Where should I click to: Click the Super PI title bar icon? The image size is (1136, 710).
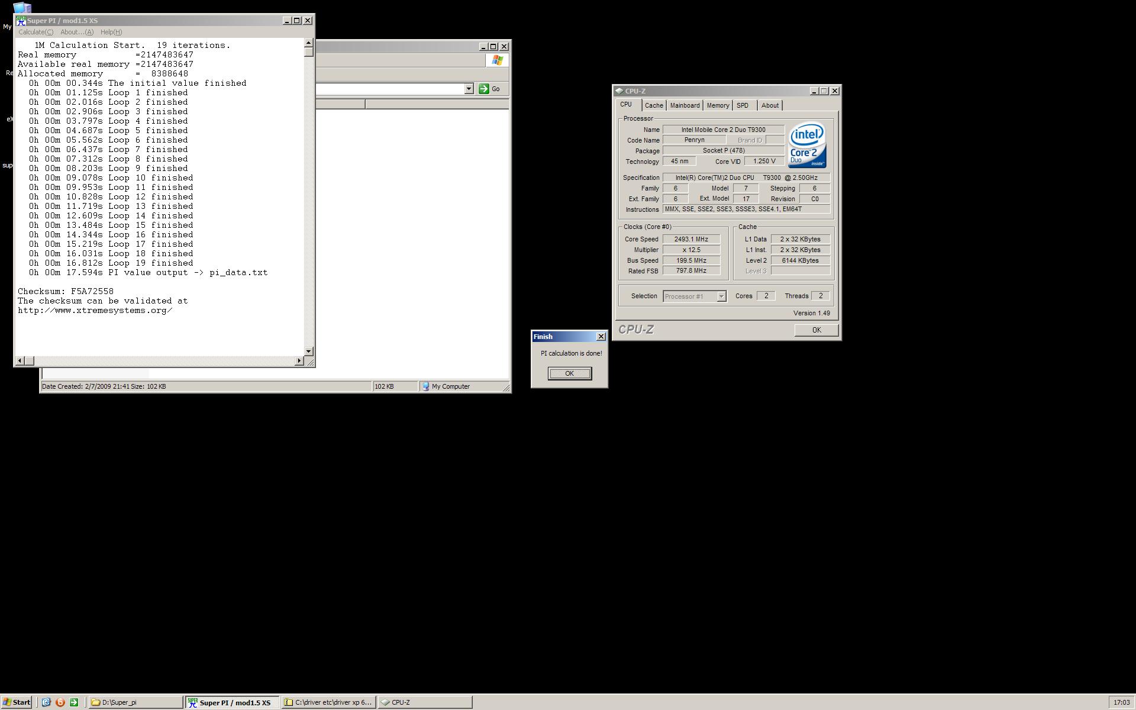[21, 21]
